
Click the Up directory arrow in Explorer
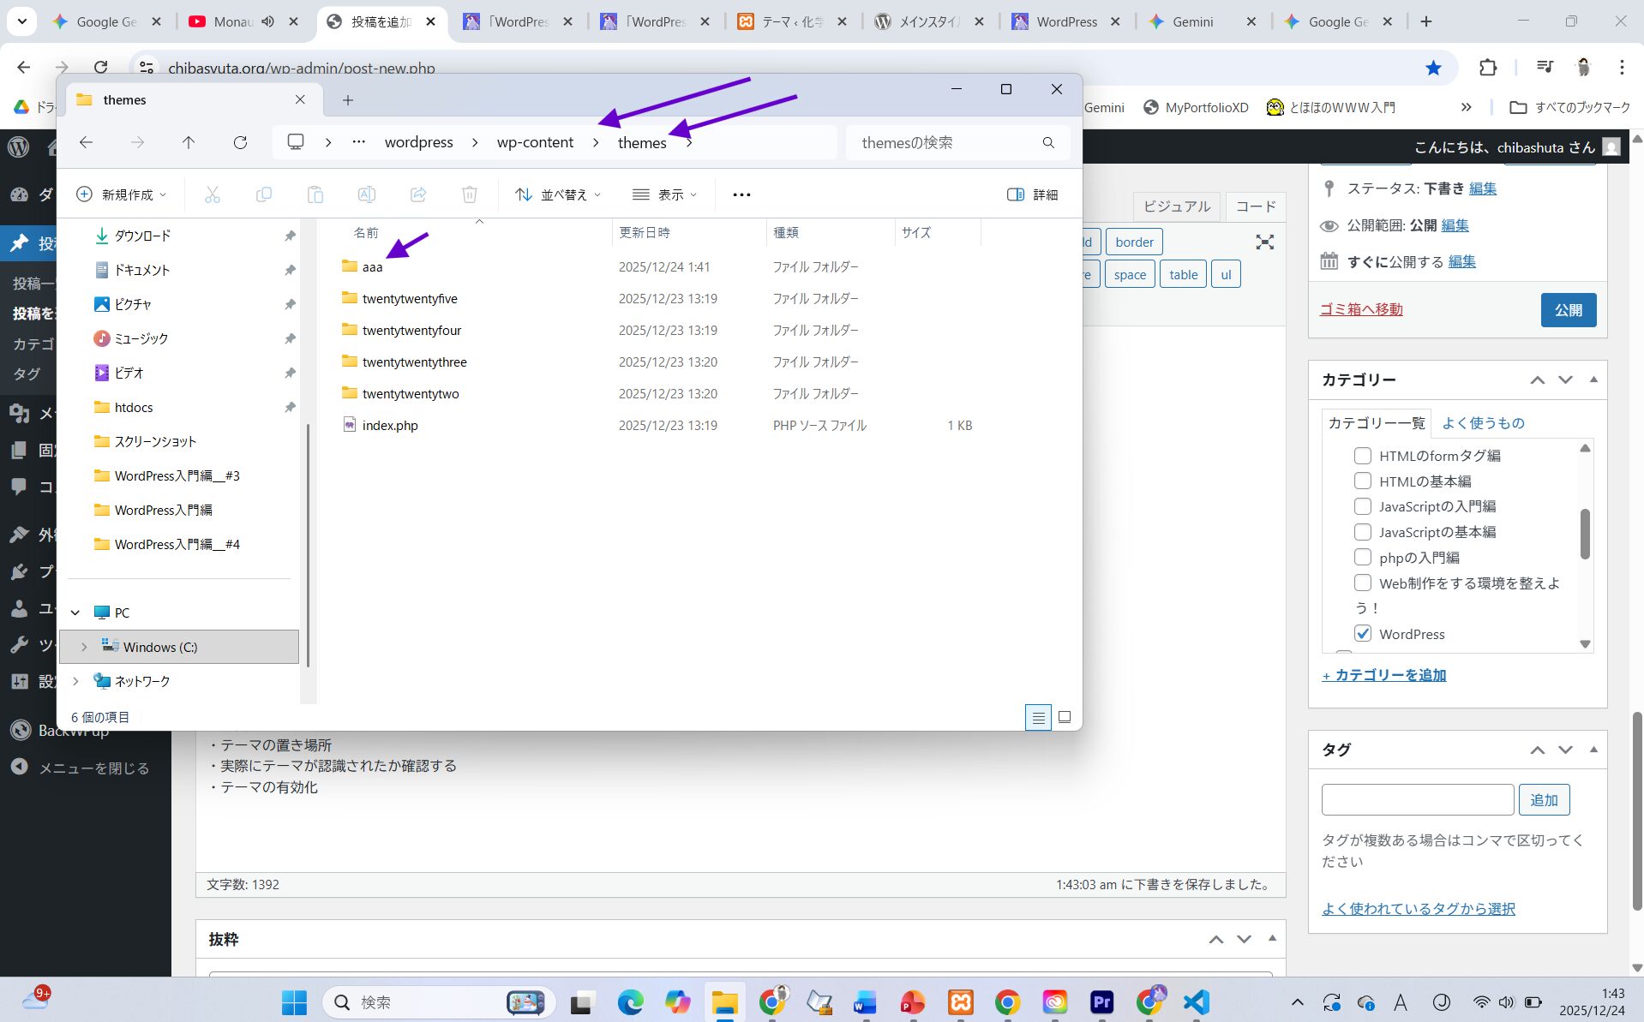point(189,142)
